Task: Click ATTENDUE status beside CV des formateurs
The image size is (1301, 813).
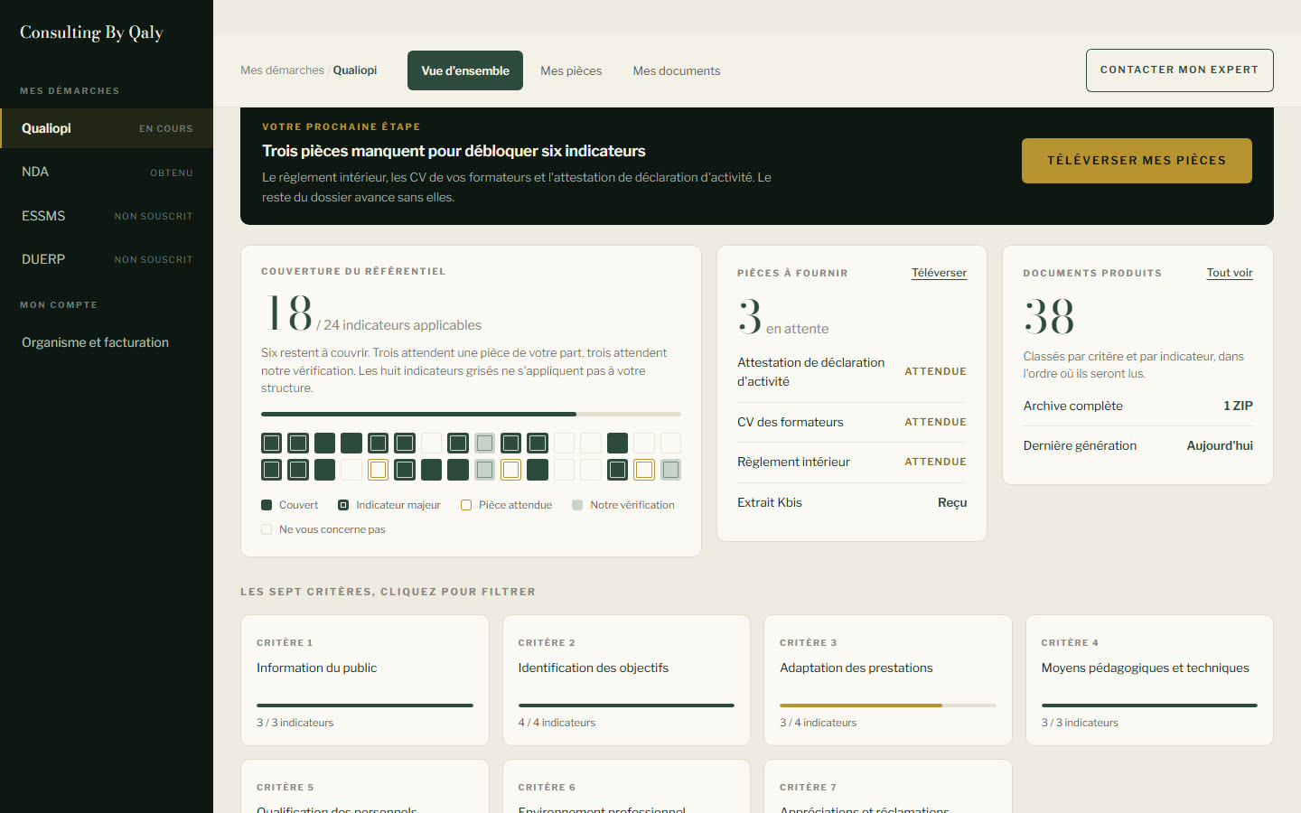Action: coord(935,422)
